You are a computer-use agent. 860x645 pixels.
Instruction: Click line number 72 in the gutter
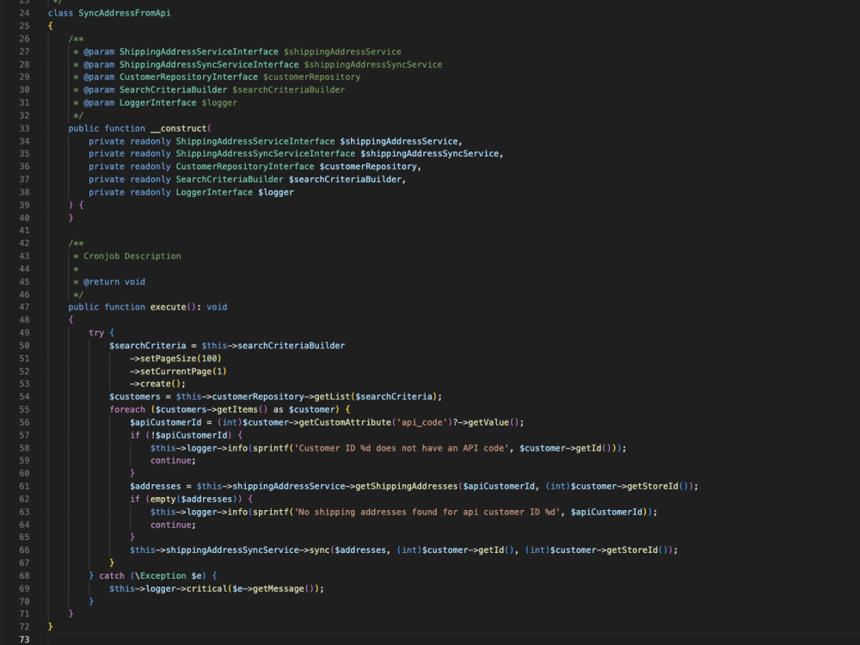pyautogui.click(x=24, y=627)
